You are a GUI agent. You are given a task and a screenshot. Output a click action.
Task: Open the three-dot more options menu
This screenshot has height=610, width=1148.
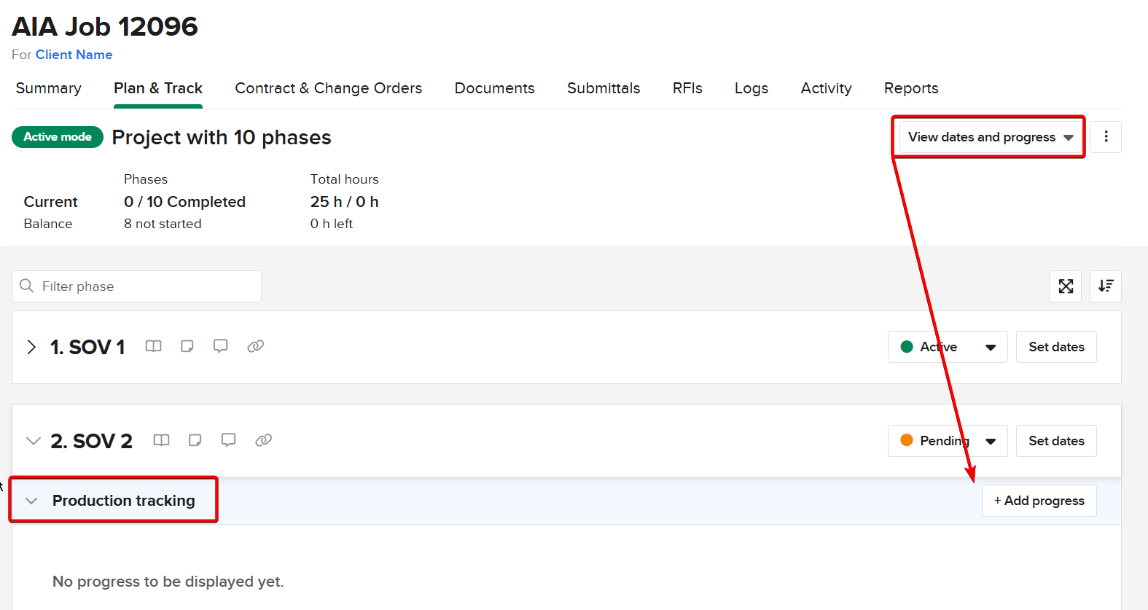pos(1105,137)
